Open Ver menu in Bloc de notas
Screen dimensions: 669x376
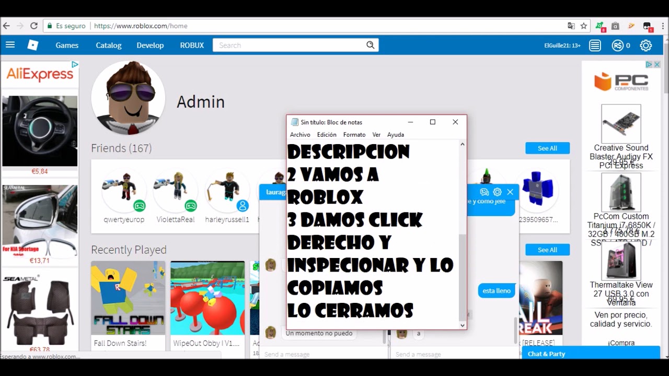click(x=376, y=135)
